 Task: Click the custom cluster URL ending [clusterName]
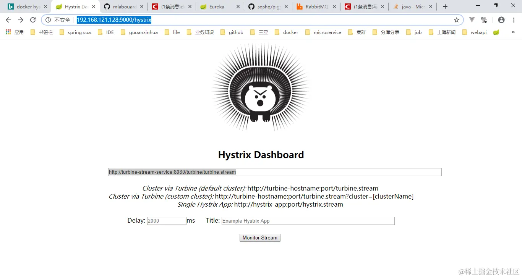pos(314,196)
